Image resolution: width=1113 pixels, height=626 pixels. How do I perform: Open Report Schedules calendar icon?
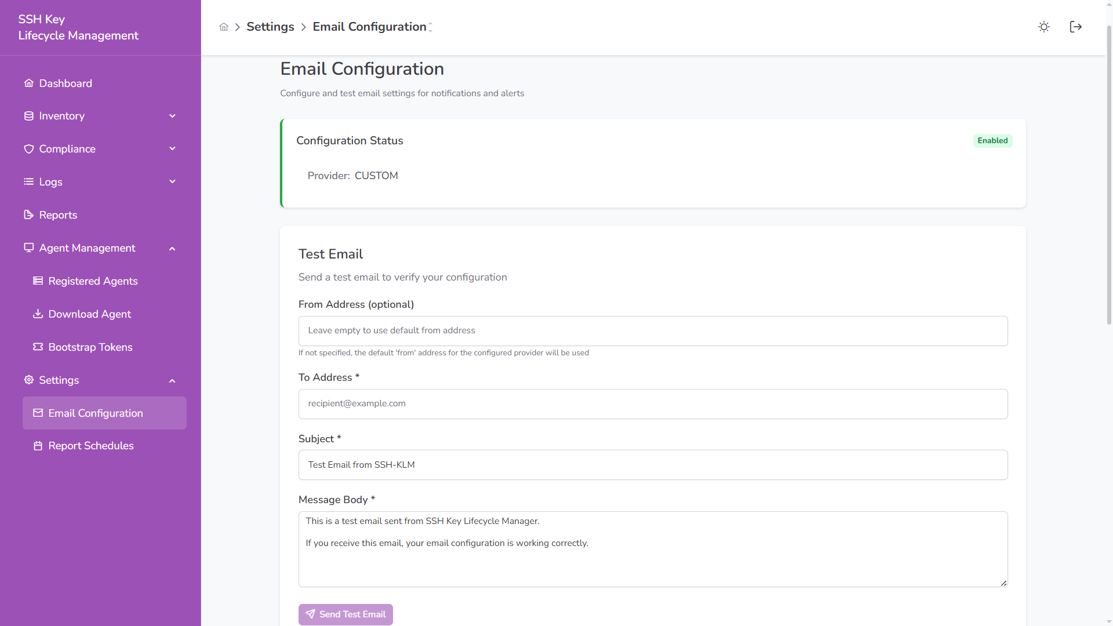click(x=38, y=446)
